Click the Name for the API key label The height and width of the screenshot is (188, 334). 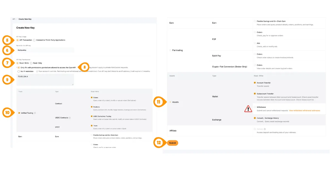pos(24,46)
